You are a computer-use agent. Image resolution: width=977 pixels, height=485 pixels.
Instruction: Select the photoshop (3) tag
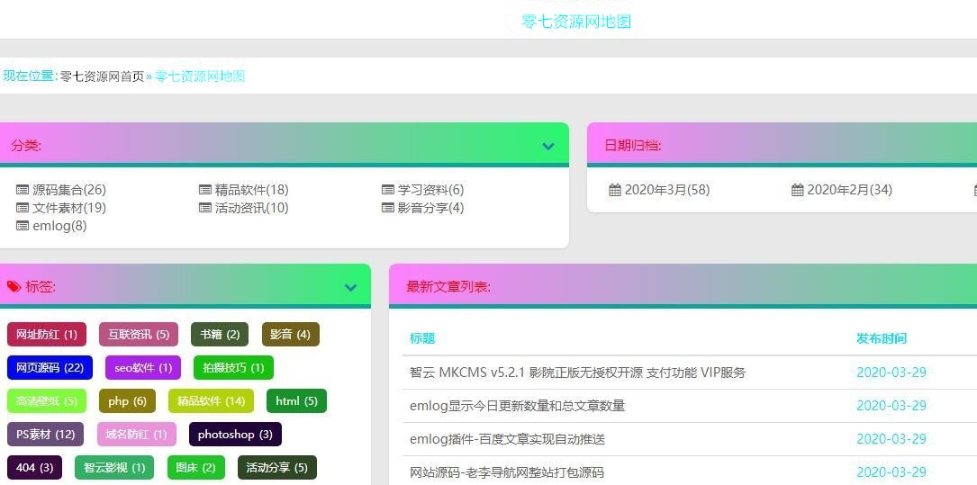(x=234, y=435)
